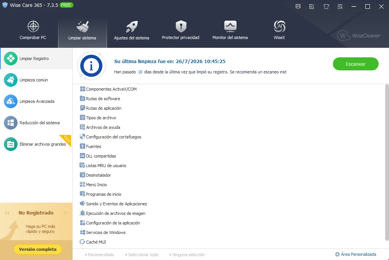The width and height of the screenshot is (389, 260).
Task: Open Reducción del sistema in sidebar
Action: 36,123
